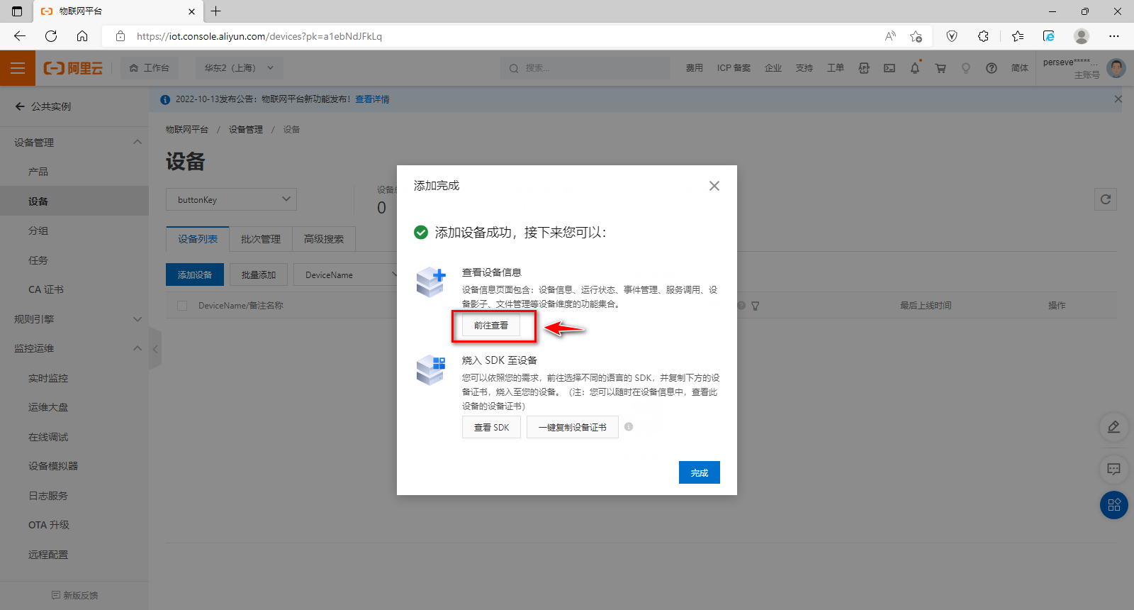This screenshot has width=1134, height=610.
Task: Click the 完成 button
Action: (x=700, y=472)
